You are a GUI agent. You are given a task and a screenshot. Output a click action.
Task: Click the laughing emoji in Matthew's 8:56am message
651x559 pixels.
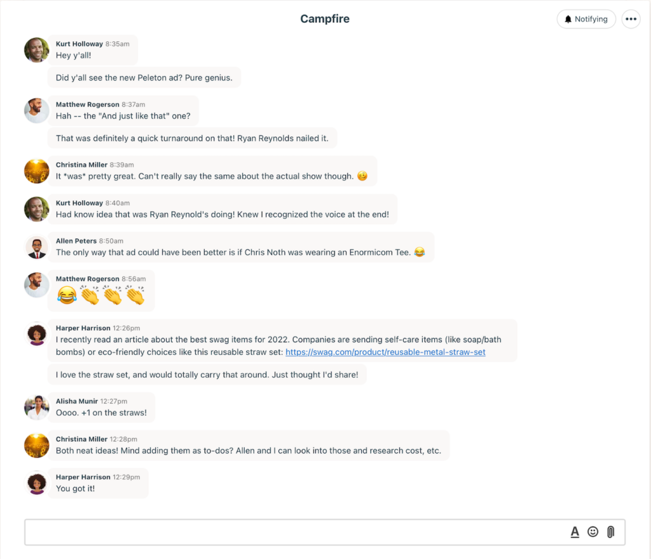pyautogui.click(x=67, y=296)
